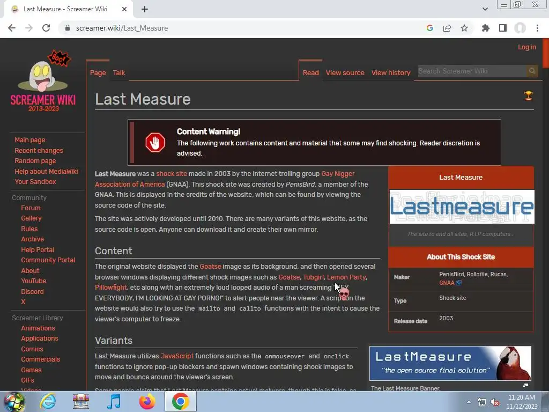Open Animations in Screamer Library

[x=38, y=328]
